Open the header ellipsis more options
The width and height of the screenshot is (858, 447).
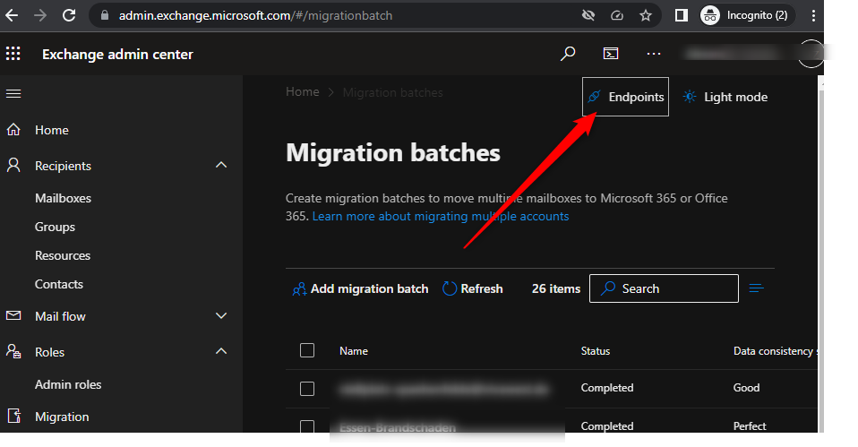click(653, 54)
